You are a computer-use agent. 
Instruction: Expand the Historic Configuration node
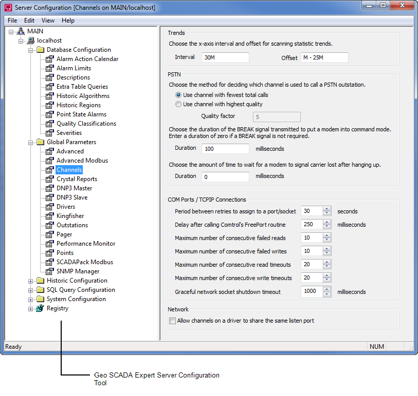(30, 281)
